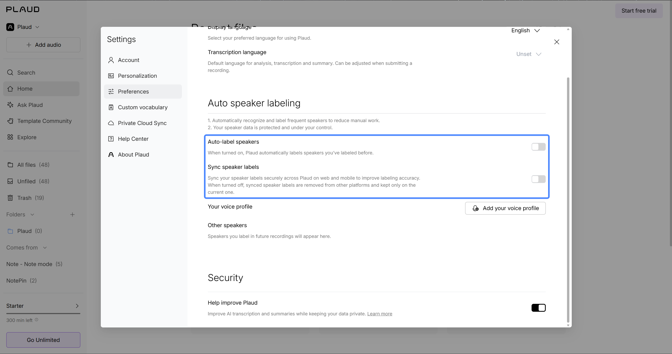The image size is (672, 354).
Task: Click the PLAUD logo
Action: [23, 9]
